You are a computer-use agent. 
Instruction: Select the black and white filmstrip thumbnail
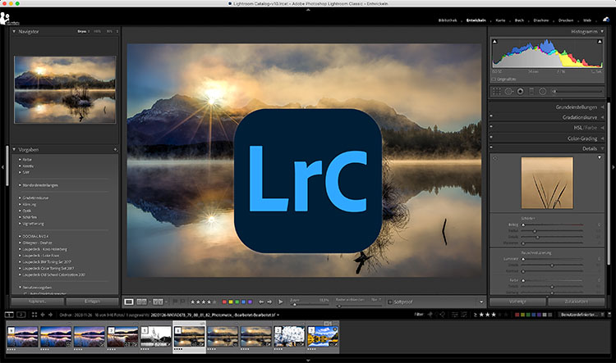[156, 337]
